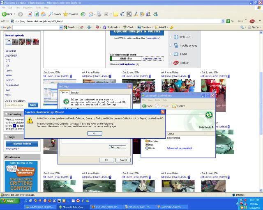Click the Settings... button in Settings dialog
This screenshot has height=210, width=263.
pyautogui.click(x=118, y=147)
